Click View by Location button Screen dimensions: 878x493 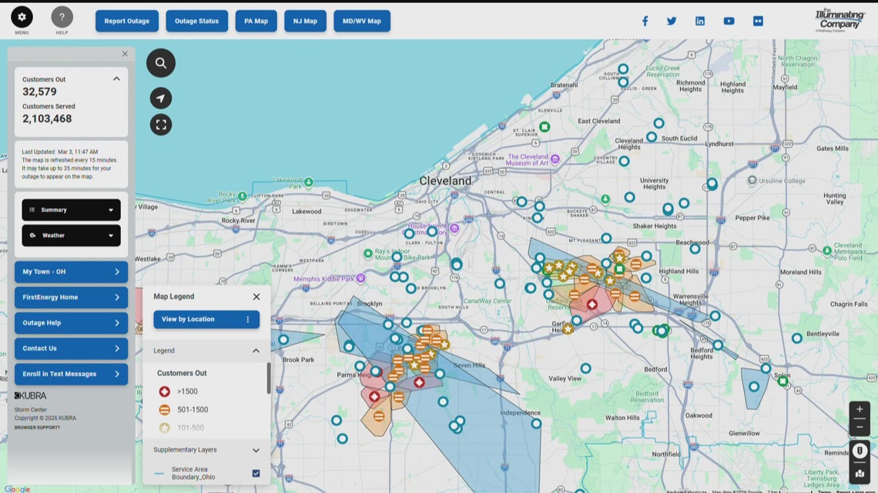[206, 320]
